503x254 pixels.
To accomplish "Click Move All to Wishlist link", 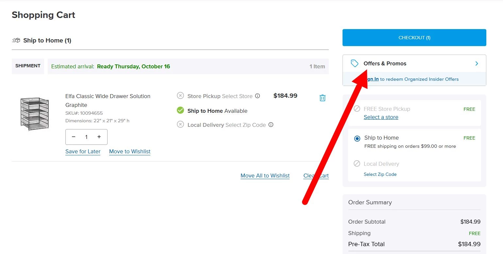I will pos(265,176).
